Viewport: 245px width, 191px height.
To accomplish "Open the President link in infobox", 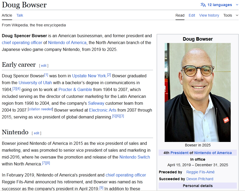I will (x=179, y=153).
